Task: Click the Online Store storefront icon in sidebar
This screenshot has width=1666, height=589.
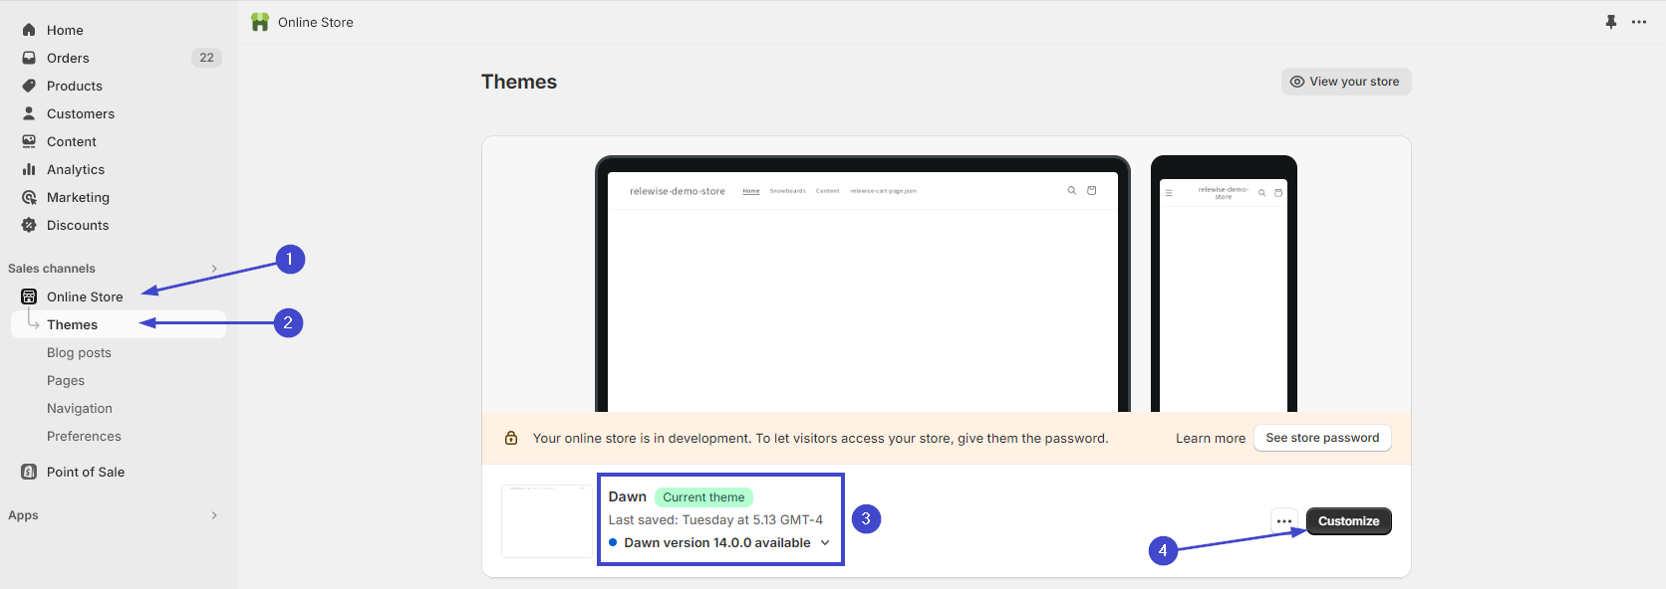Action: [29, 296]
